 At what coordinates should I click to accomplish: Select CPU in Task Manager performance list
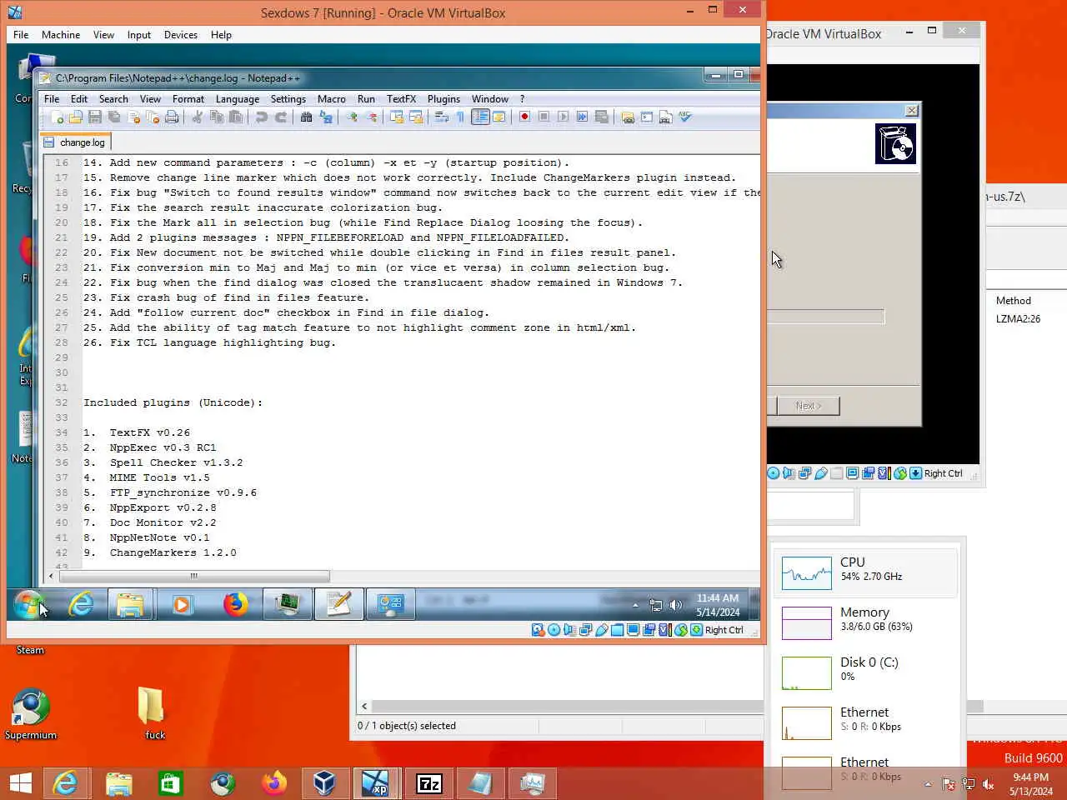[866, 572]
